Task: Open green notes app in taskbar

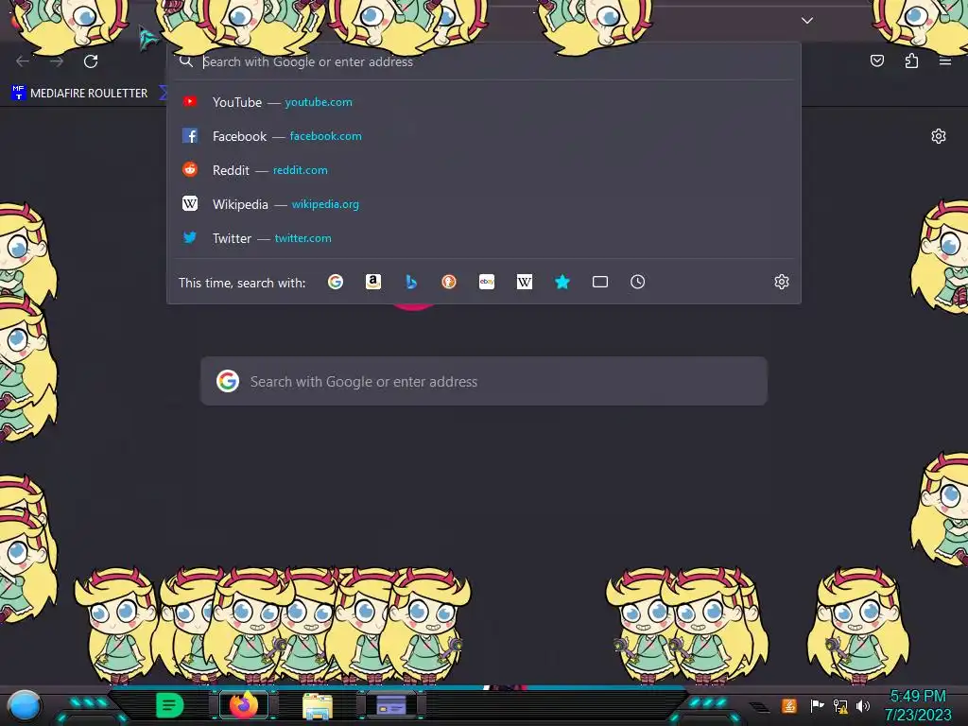Action: (169, 705)
